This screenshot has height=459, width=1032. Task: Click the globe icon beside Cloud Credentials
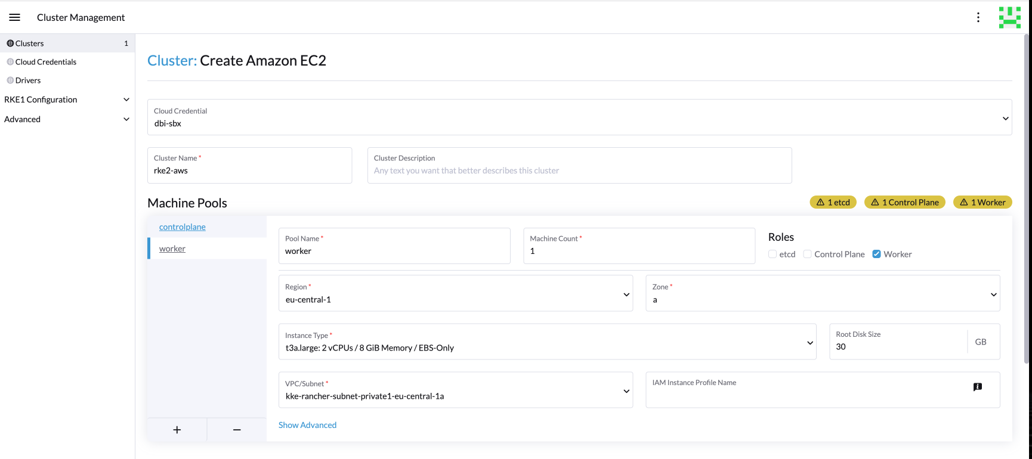tap(10, 62)
